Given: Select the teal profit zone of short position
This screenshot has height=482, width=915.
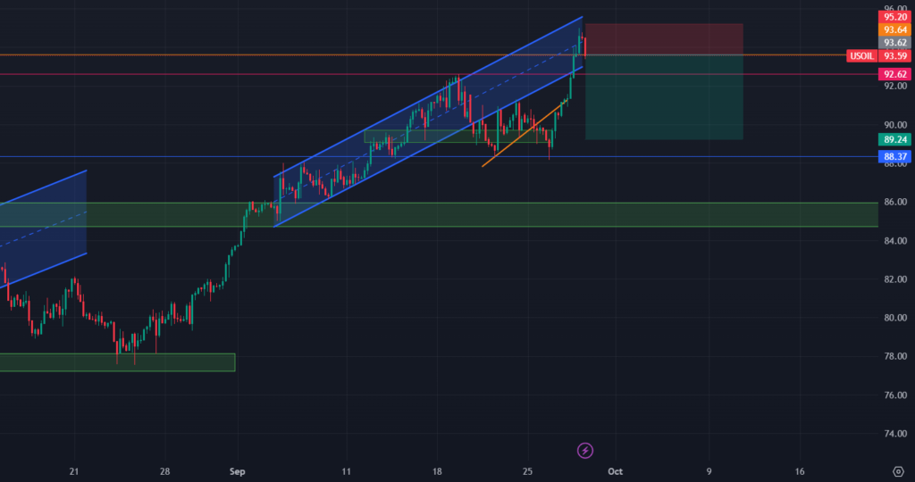Looking at the screenshot, I should [664, 97].
